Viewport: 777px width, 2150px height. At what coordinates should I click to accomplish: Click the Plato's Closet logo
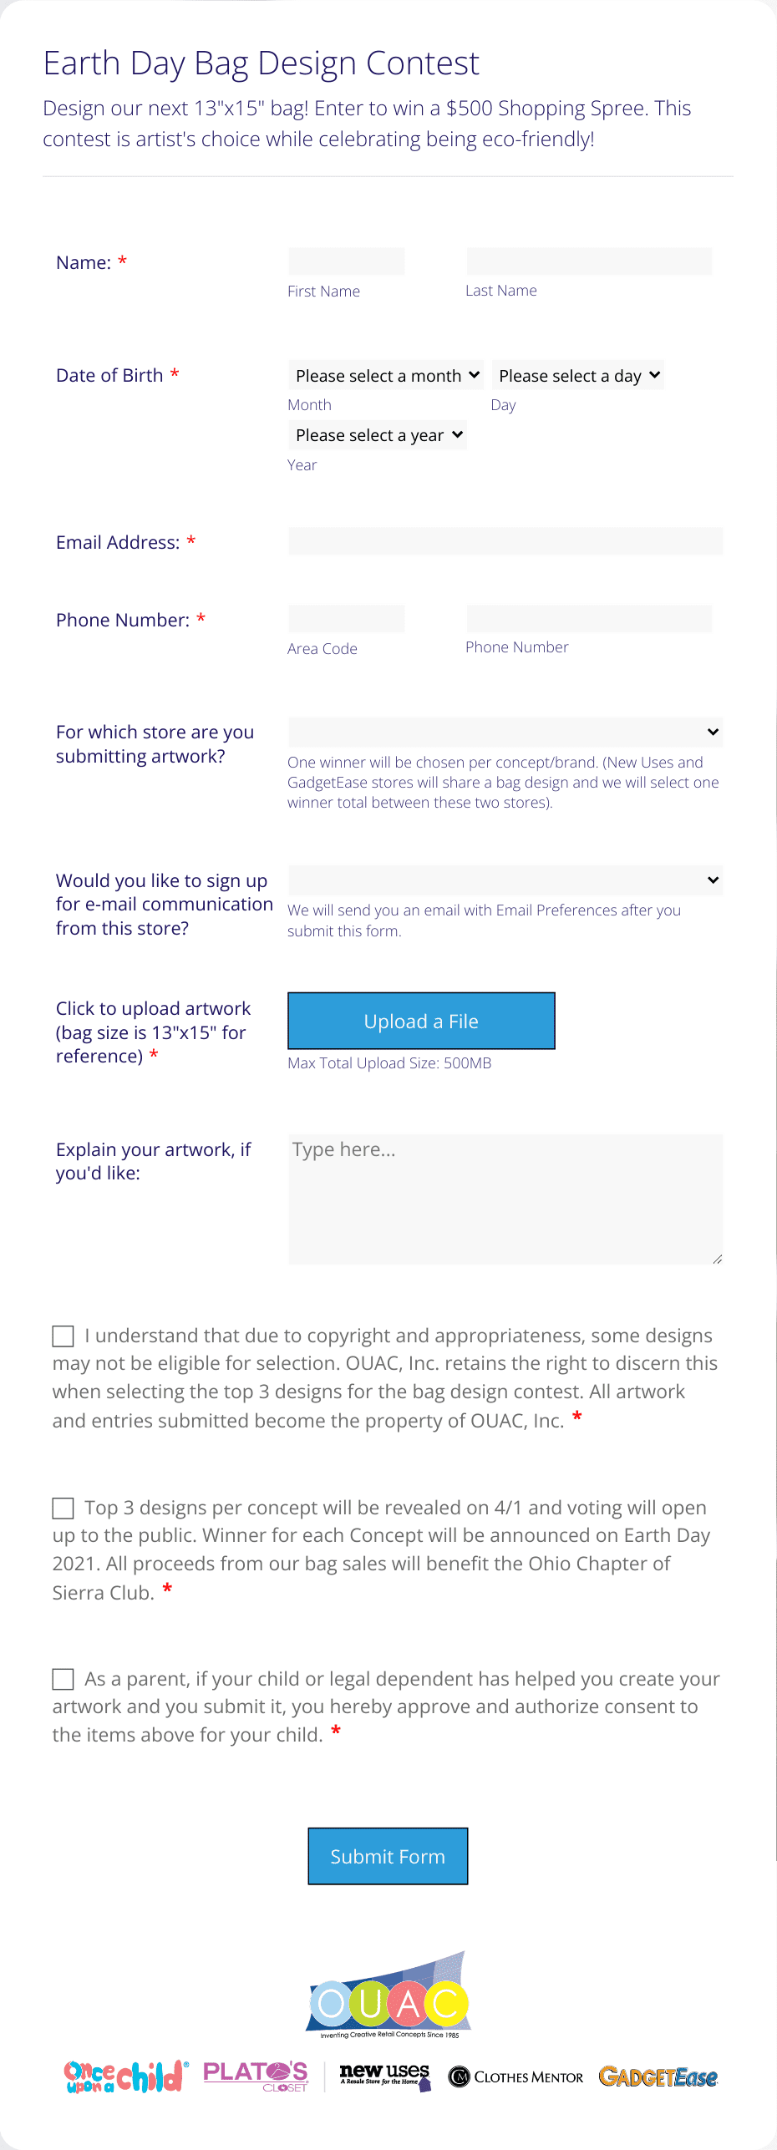[256, 2076]
